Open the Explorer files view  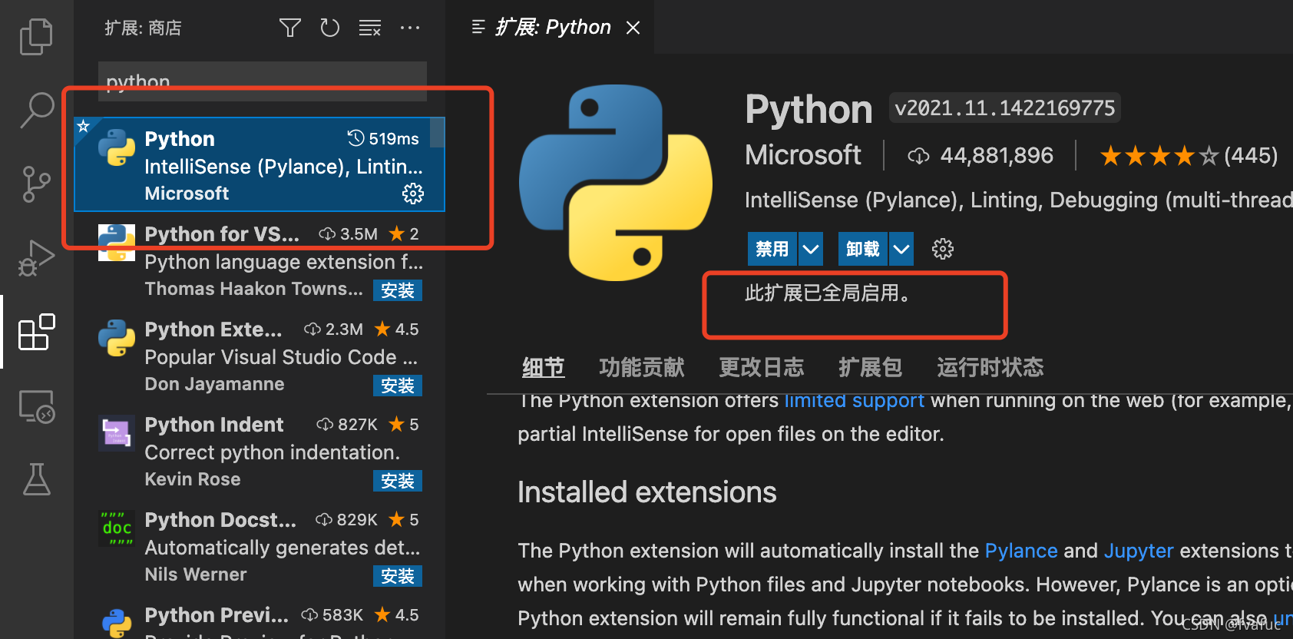coord(36,36)
